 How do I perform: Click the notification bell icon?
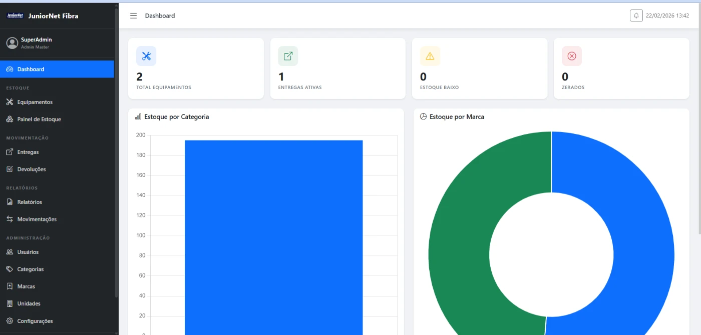coord(636,15)
